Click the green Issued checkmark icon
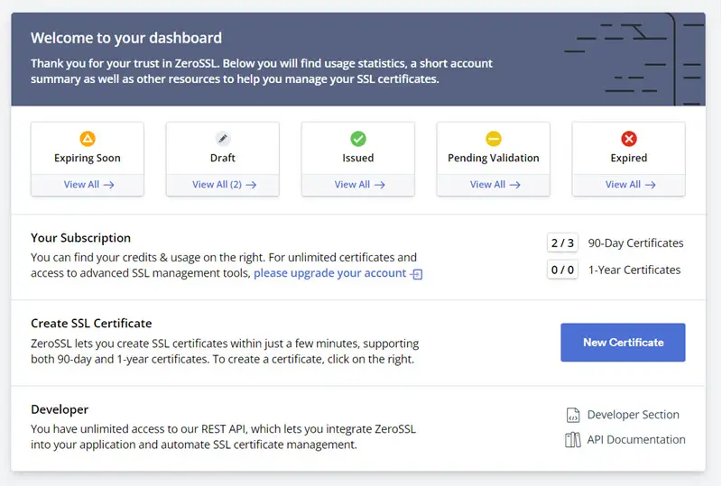This screenshot has height=486, width=722. click(x=358, y=139)
